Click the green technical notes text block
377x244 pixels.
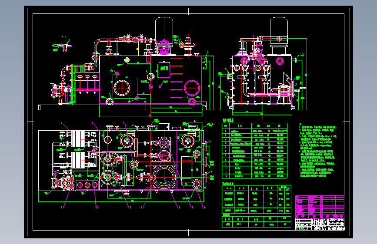pyautogui.click(x=317, y=150)
